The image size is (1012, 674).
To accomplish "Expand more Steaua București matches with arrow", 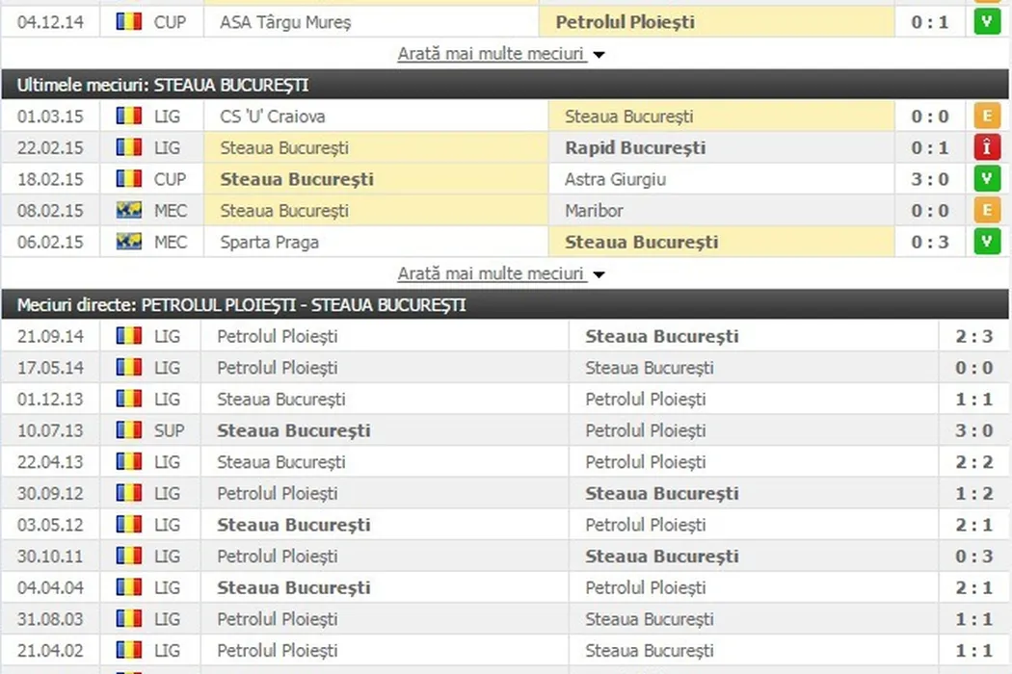I will (599, 274).
